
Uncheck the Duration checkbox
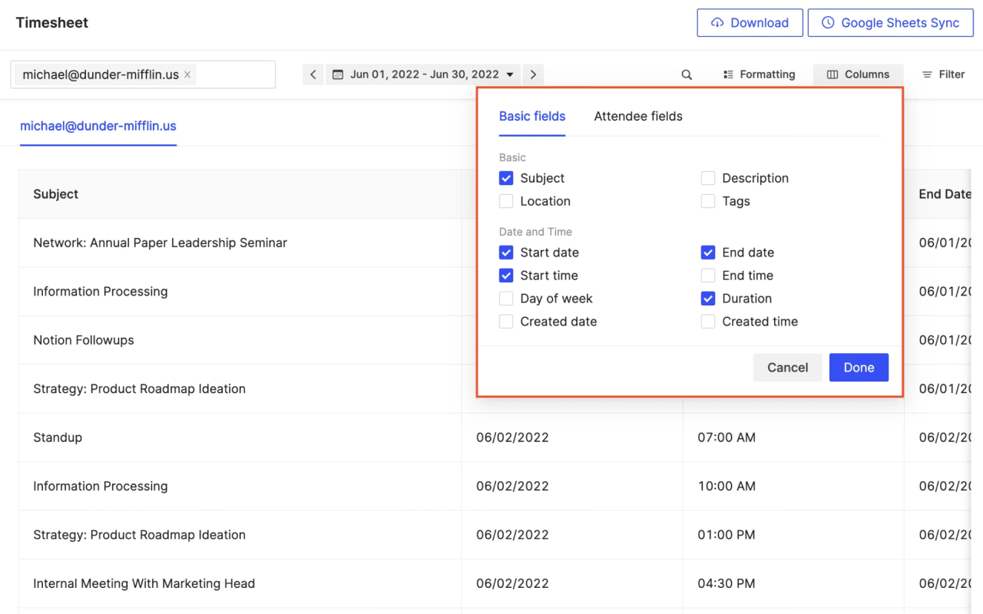(x=708, y=299)
